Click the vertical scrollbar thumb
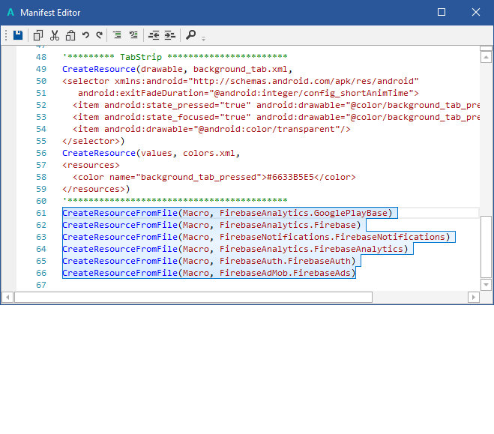The width and height of the screenshot is (494, 434). coord(486,247)
